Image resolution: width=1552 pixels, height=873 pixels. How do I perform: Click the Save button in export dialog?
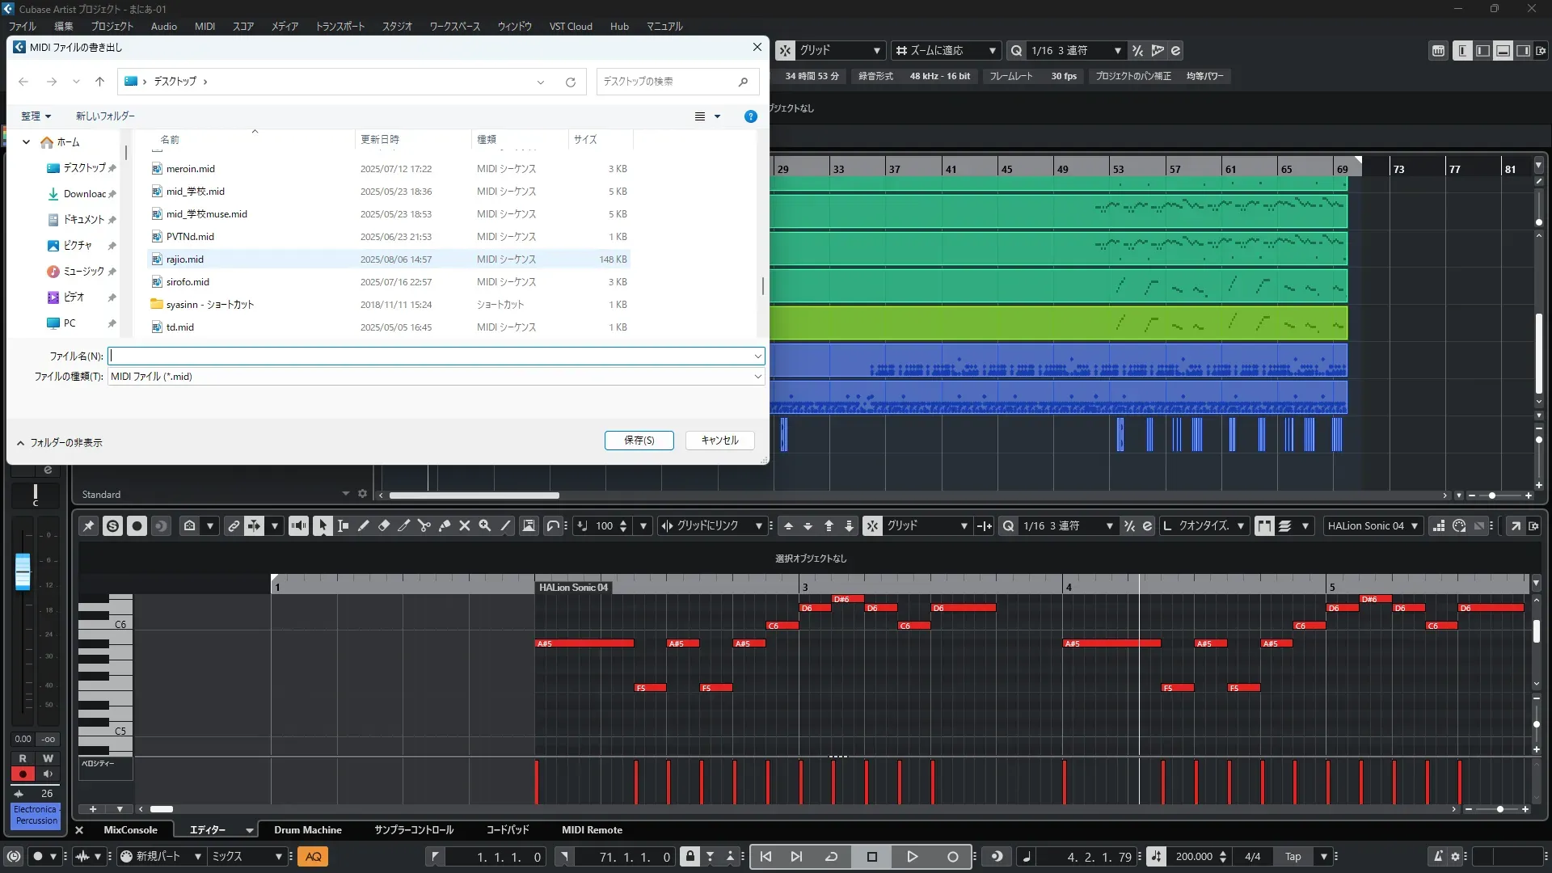639,441
